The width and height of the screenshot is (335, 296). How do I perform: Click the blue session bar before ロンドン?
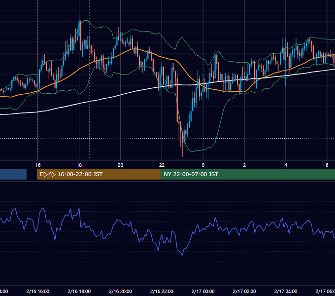[13, 174]
